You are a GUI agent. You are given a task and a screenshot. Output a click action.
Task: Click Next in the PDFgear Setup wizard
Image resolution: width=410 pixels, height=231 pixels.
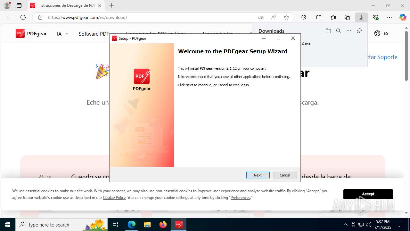[258, 175]
